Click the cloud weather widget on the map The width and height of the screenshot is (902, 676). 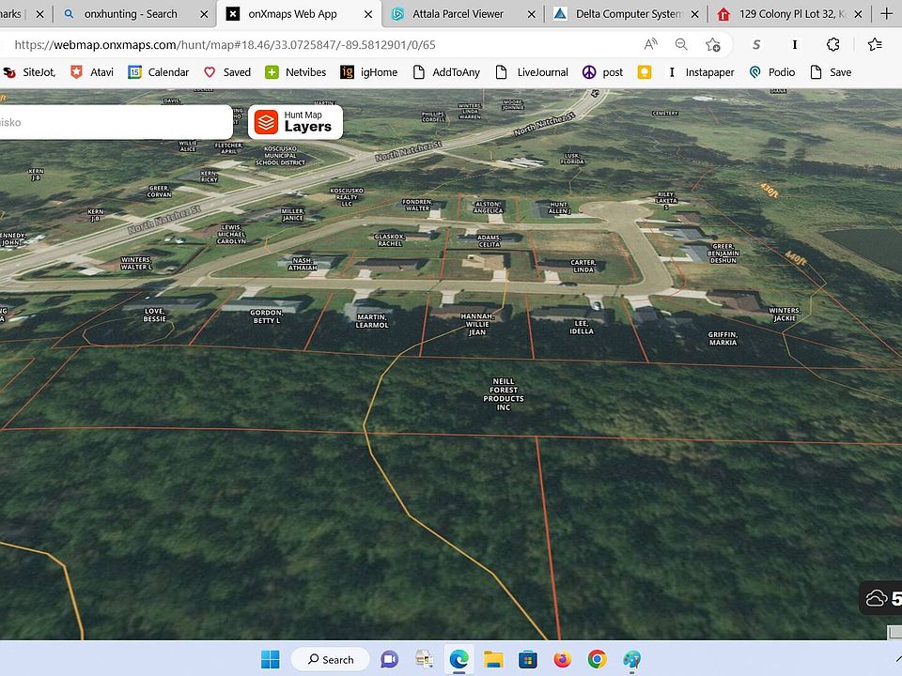[x=879, y=597]
